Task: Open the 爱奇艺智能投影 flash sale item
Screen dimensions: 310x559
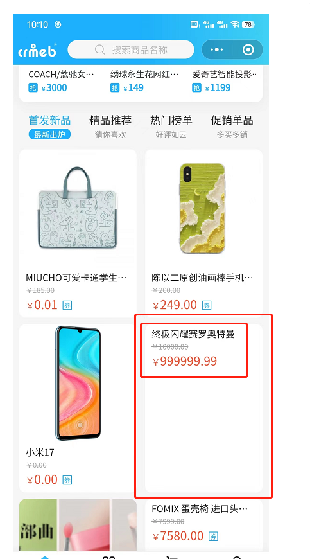Action: [x=224, y=81]
